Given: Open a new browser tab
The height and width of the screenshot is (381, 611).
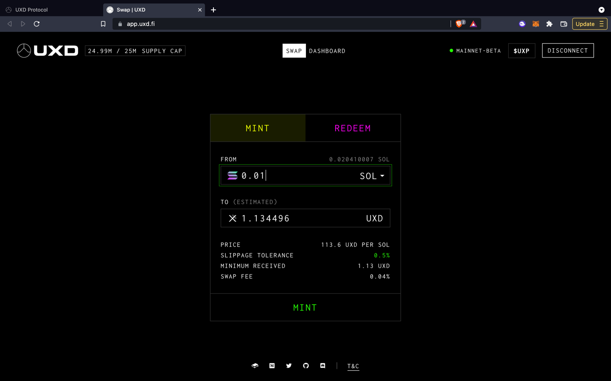Looking at the screenshot, I should [x=213, y=10].
